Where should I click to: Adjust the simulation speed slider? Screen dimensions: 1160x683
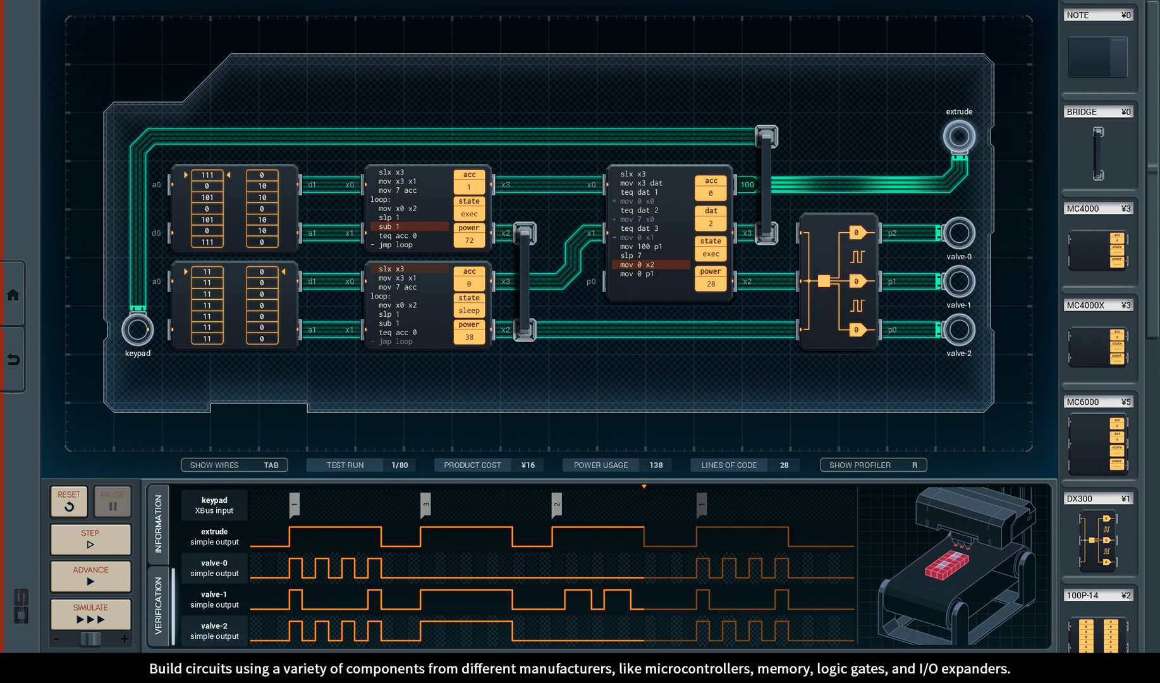tap(90, 639)
